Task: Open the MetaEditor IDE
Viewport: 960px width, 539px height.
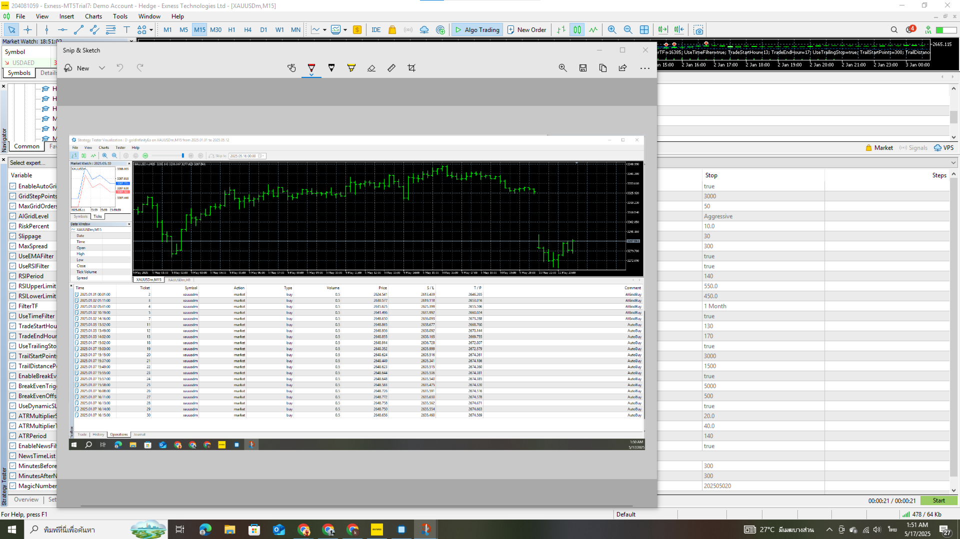Action: point(376,30)
